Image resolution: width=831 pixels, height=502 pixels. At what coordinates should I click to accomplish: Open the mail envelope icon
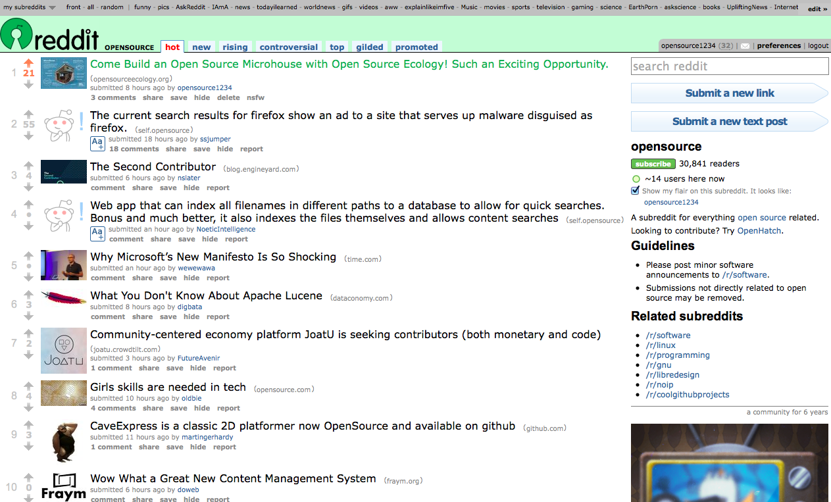(x=745, y=46)
